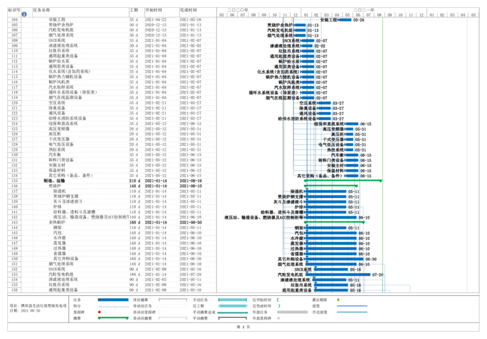
Task: Click the red 里程碑 milestone symbol in legend
Action: coord(99,312)
